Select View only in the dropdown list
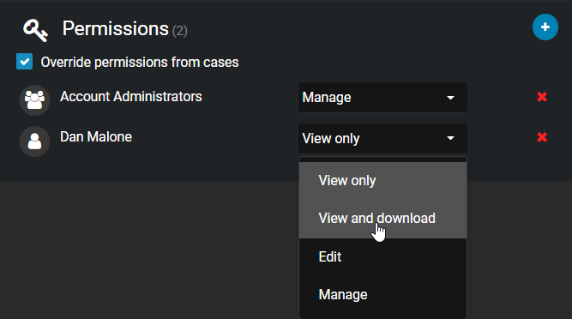572x319 pixels. pyautogui.click(x=382, y=180)
